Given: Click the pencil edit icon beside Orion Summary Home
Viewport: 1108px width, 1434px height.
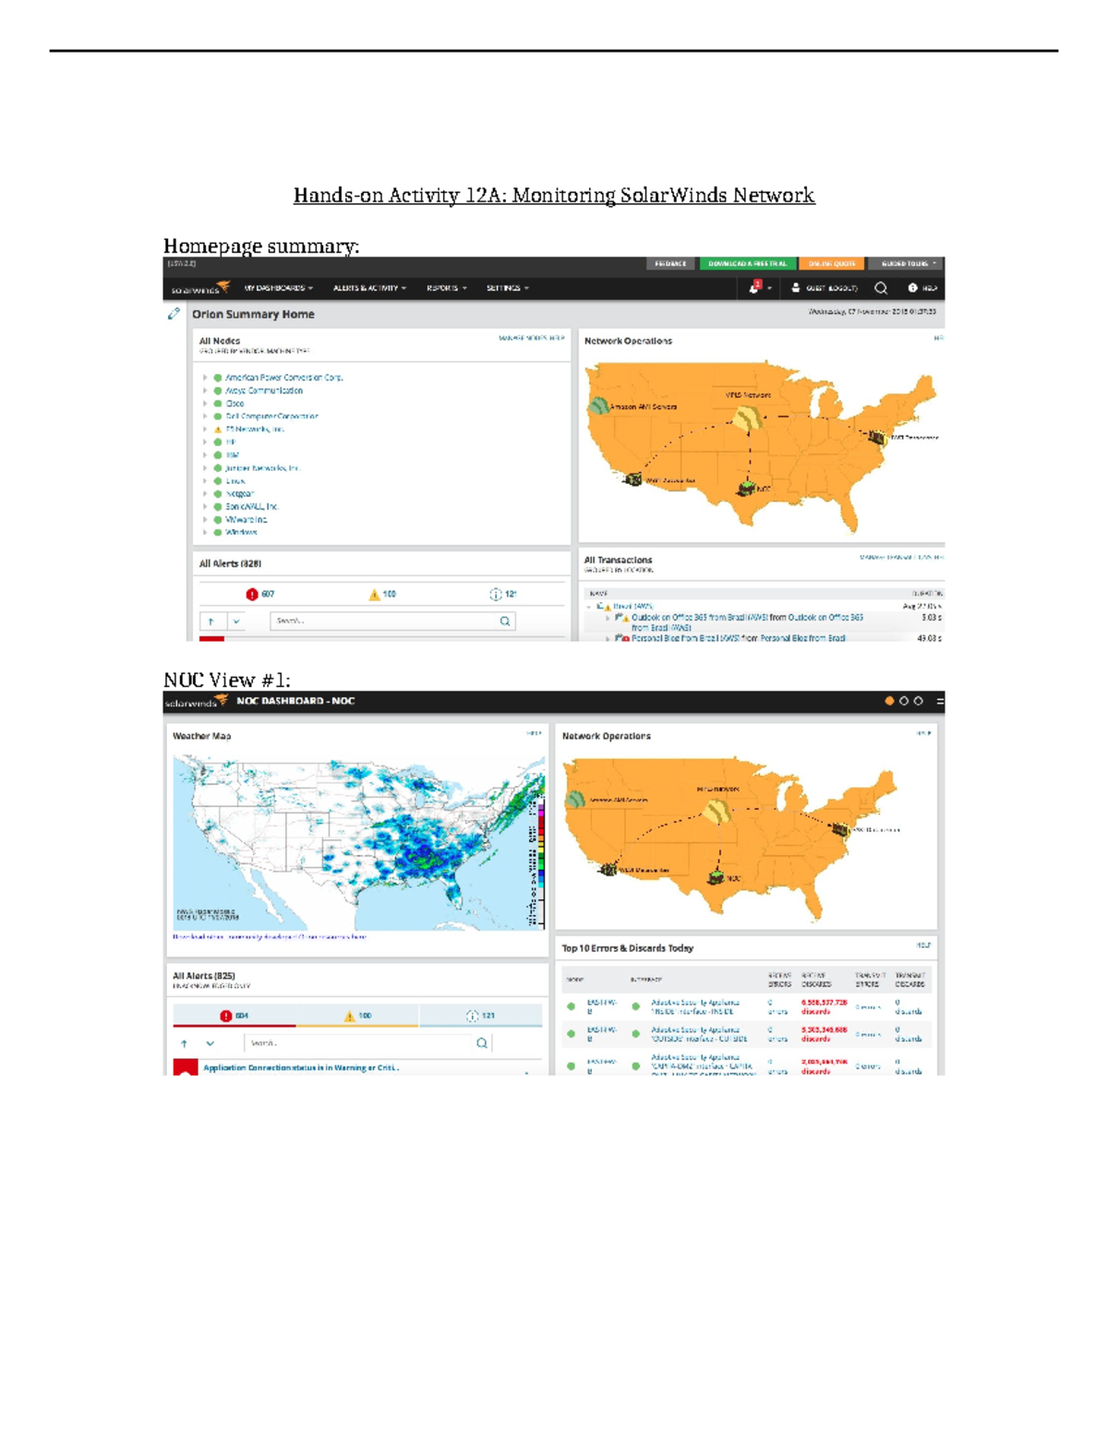Looking at the screenshot, I should [x=172, y=315].
